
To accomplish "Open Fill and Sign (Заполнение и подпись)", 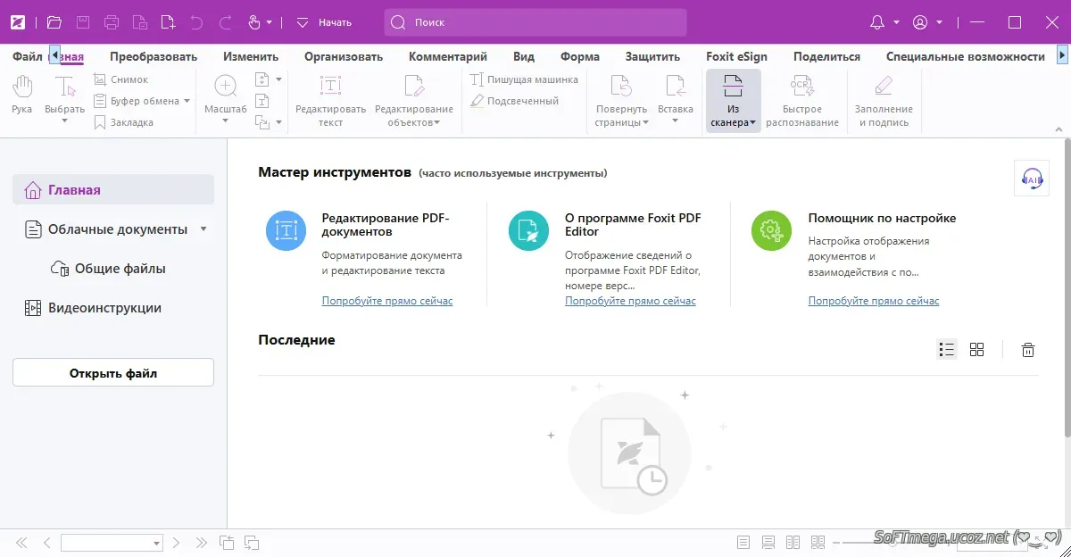I will point(883,100).
